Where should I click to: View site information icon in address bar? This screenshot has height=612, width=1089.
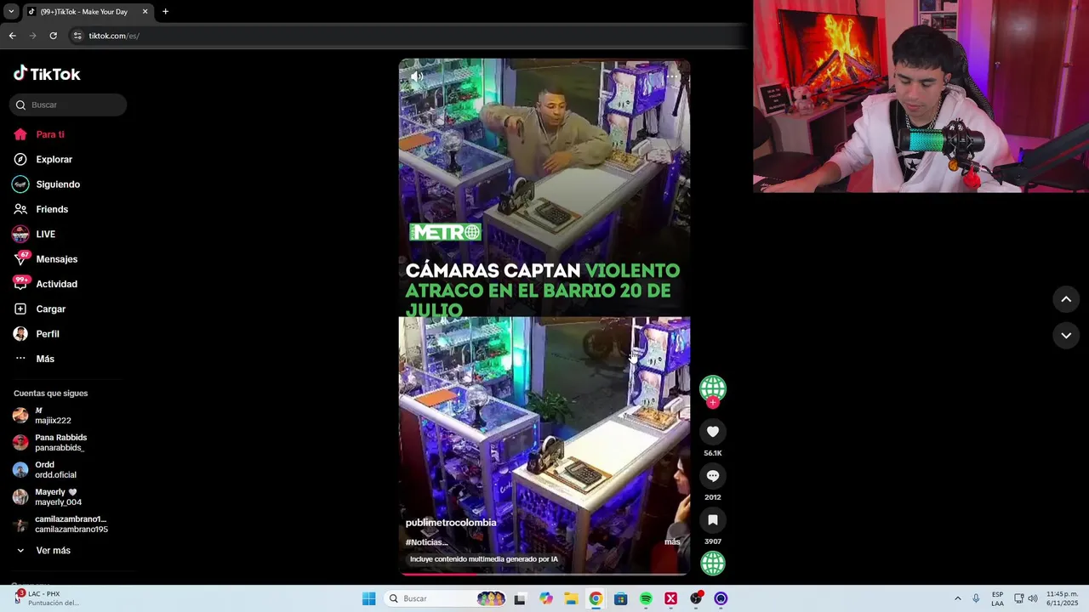point(77,36)
